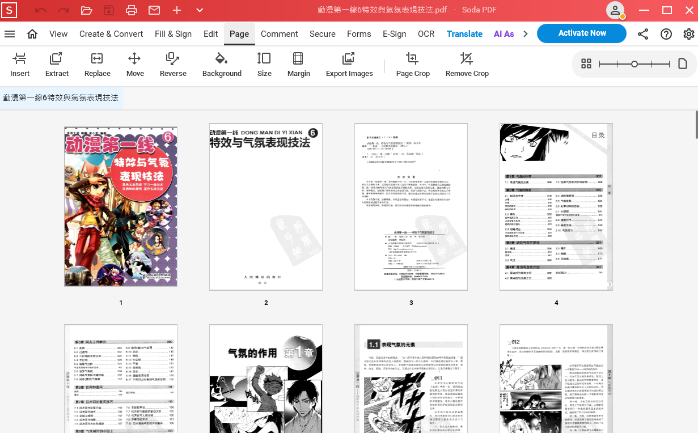The width and height of the screenshot is (698, 433).
Task: Click the Reverse pages icon
Action: pyautogui.click(x=173, y=65)
